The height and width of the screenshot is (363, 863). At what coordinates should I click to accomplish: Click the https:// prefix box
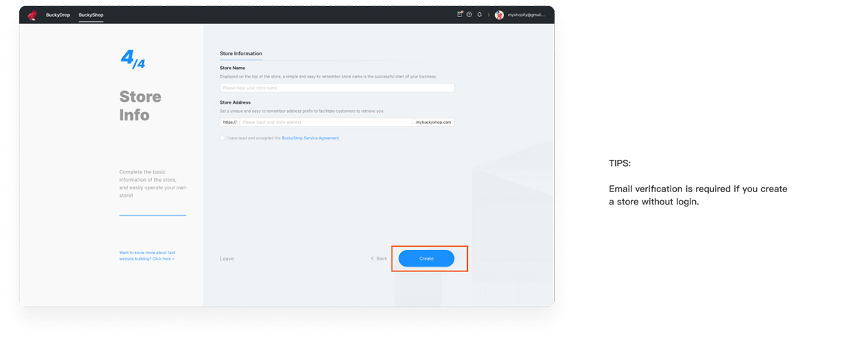click(229, 122)
